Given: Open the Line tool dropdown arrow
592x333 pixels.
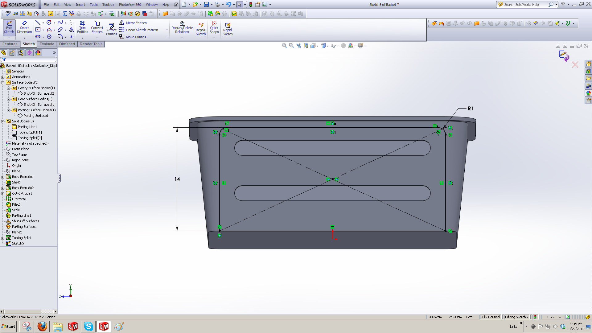Looking at the screenshot, I should pos(43,23).
